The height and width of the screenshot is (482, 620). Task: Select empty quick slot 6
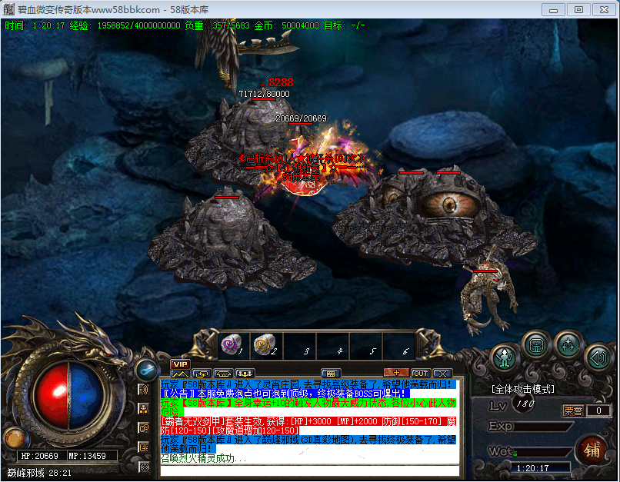tap(398, 346)
